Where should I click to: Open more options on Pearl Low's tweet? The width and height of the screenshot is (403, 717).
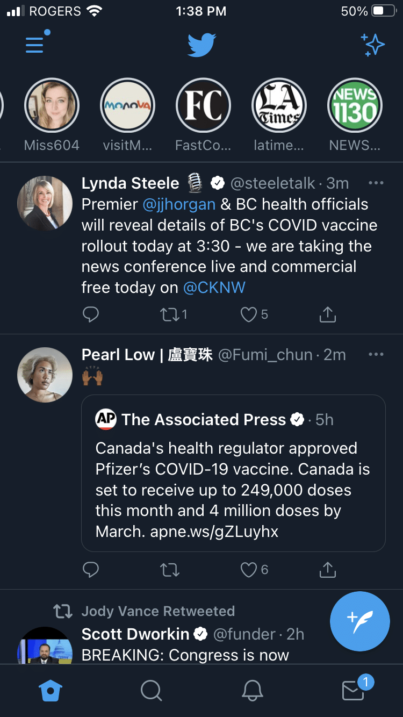click(376, 355)
